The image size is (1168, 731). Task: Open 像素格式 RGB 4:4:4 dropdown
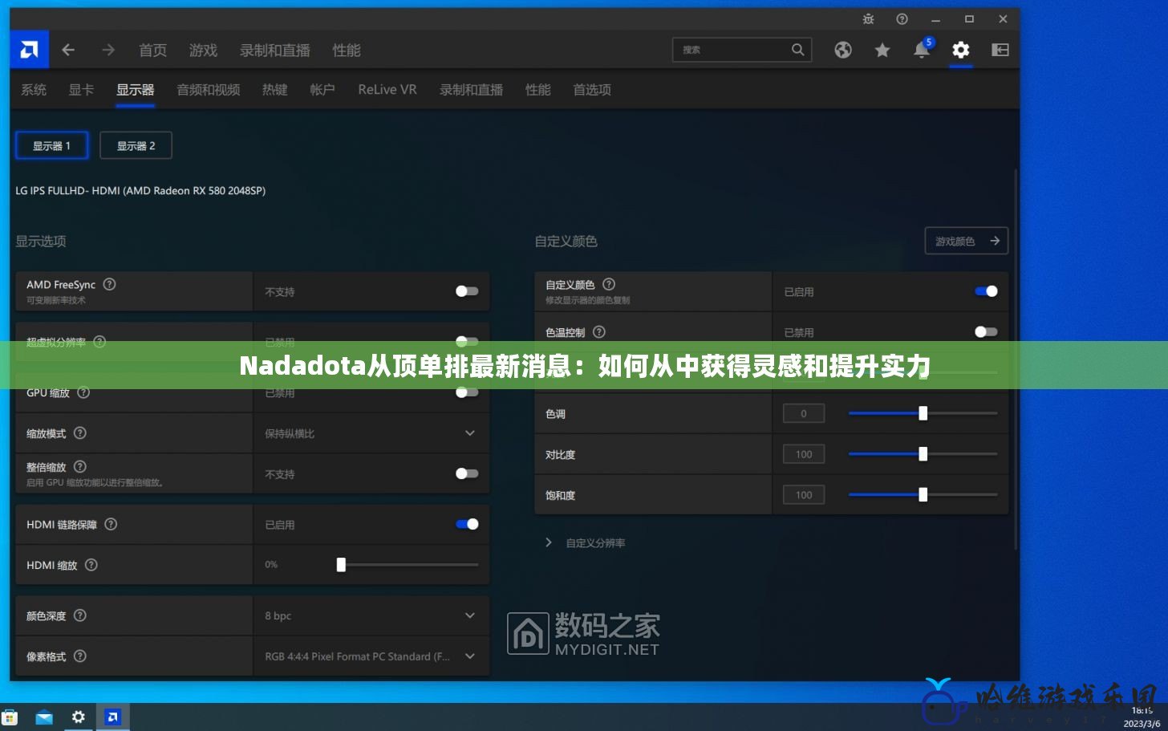coord(371,656)
